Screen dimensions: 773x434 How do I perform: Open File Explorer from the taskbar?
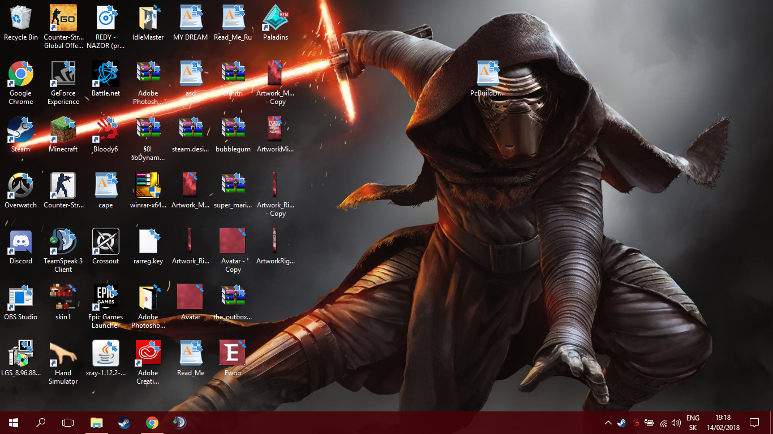coord(97,423)
